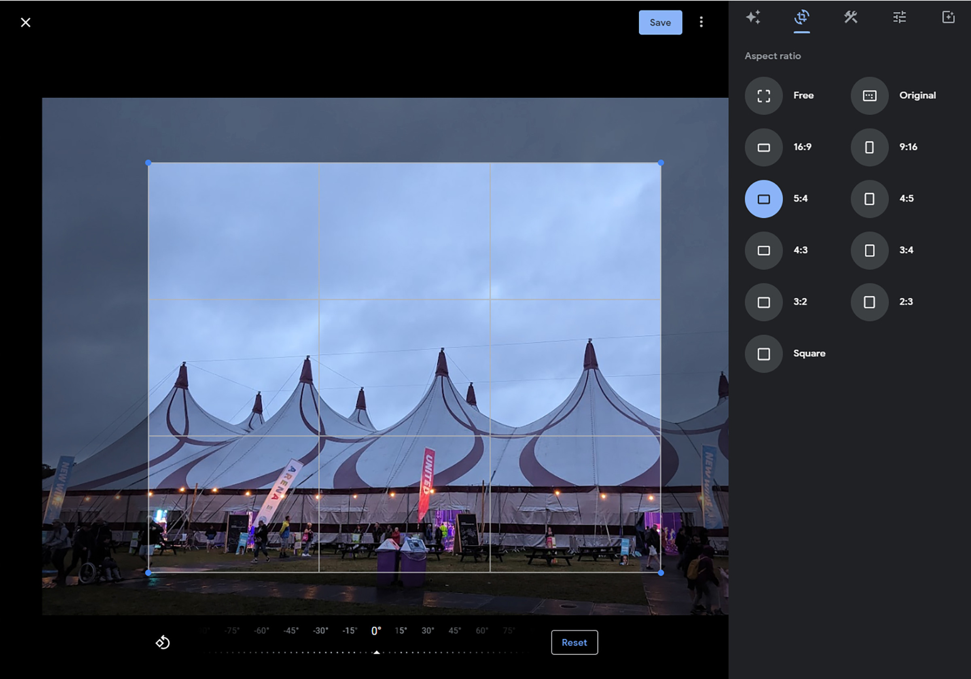Pick the 4:5 aspect ratio icon

(x=869, y=199)
